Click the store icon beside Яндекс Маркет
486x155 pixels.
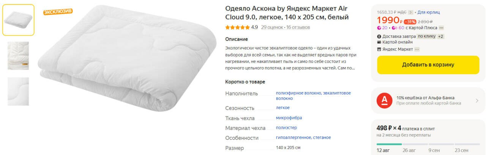pos(379,49)
